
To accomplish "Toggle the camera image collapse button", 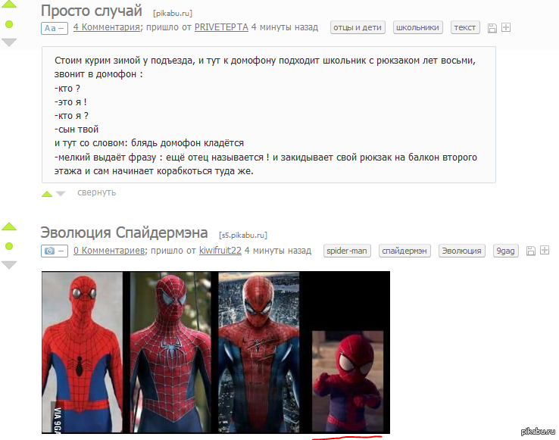I will point(55,251).
